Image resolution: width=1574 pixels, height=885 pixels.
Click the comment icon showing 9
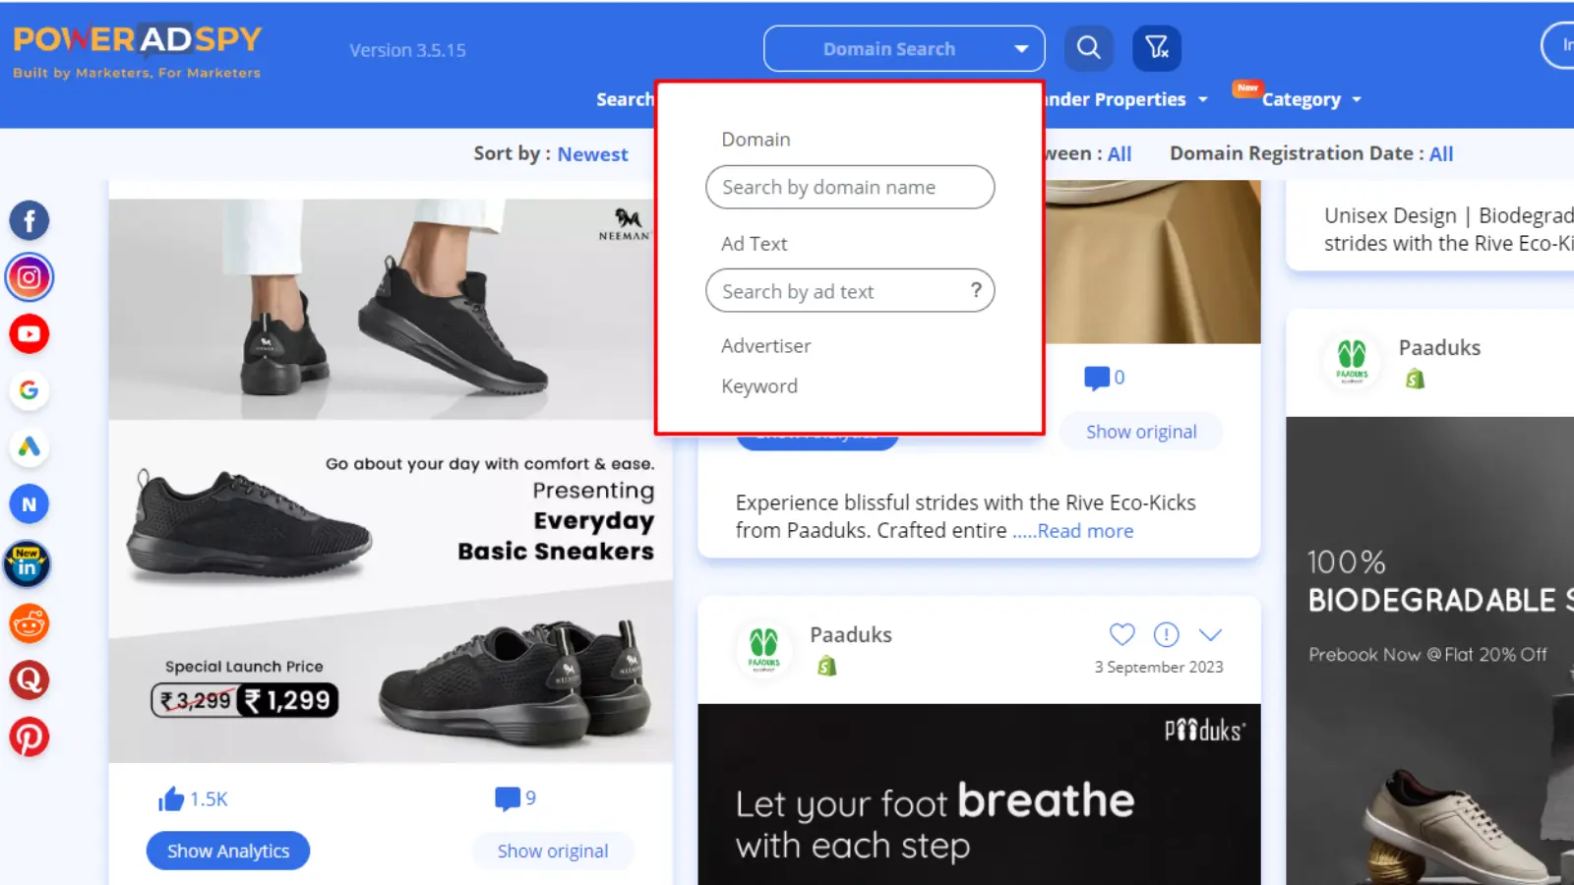click(x=508, y=798)
